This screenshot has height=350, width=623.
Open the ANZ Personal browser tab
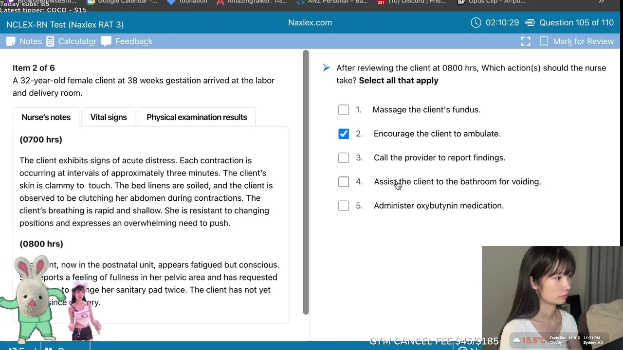click(x=332, y=2)
